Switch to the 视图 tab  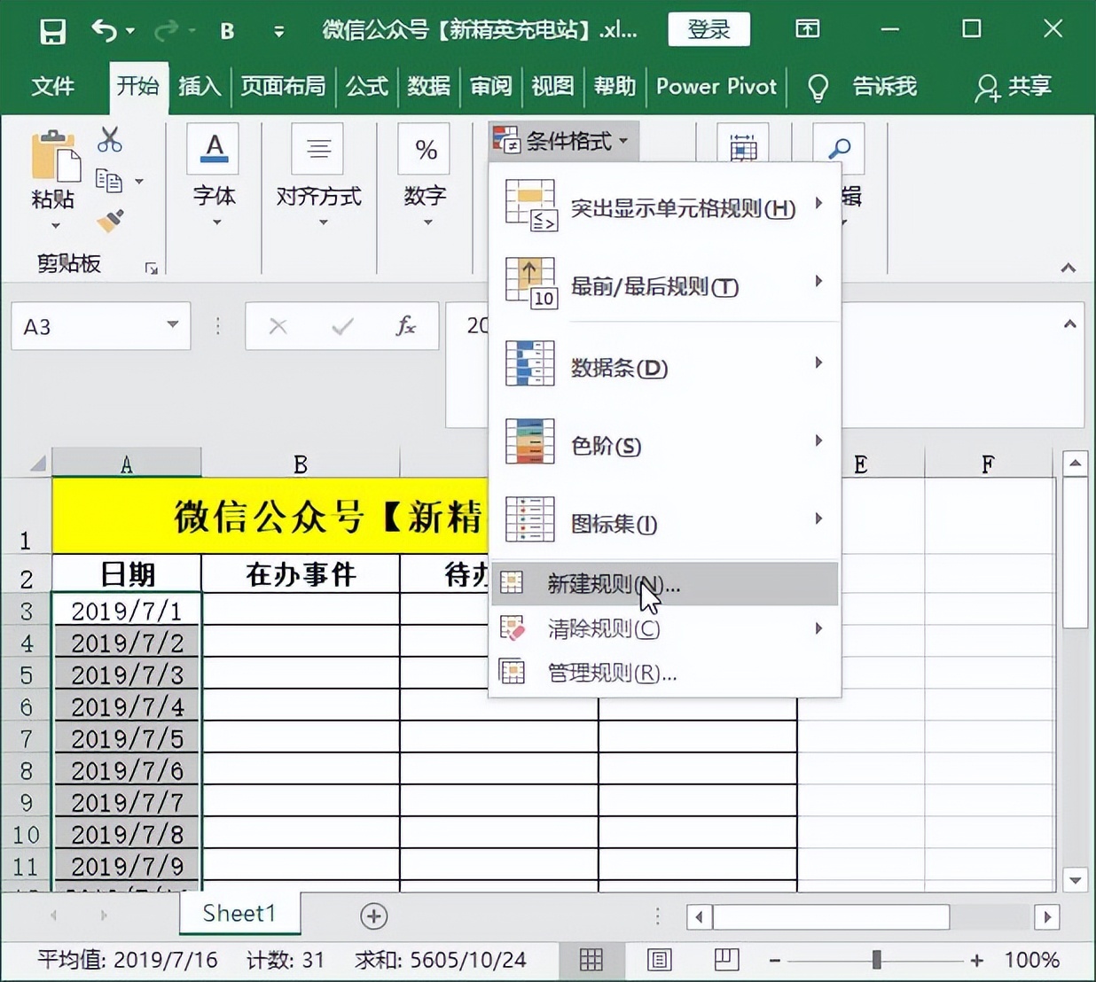pyautogui.click(x=553, y=86)
